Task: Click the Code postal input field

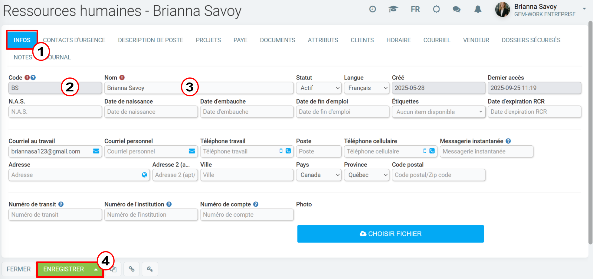Action: coord(439,175)
